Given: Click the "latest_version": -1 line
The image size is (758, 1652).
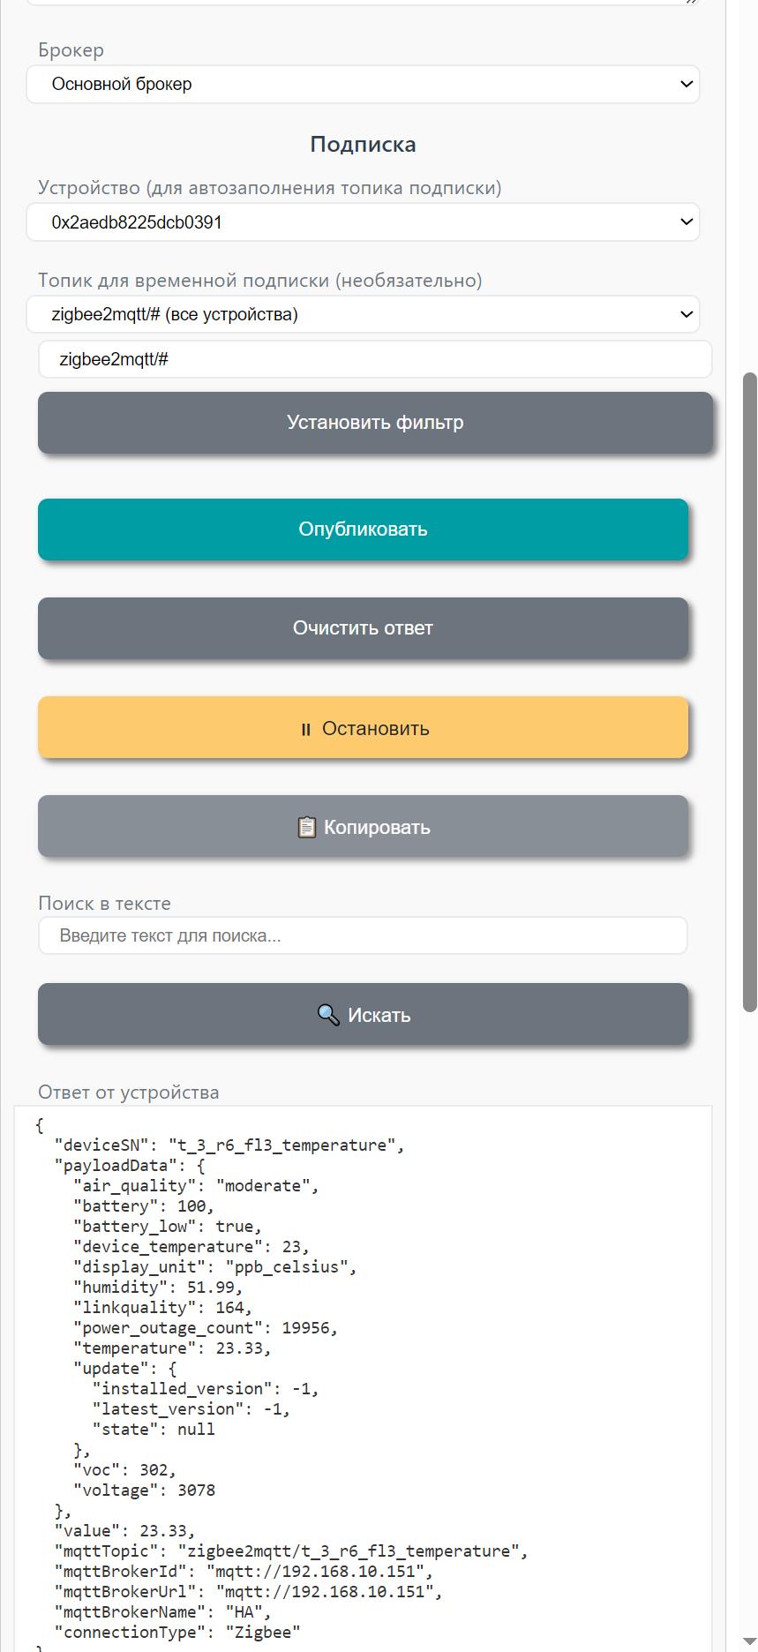Looking at the screenshot, I should (191, 1409).
